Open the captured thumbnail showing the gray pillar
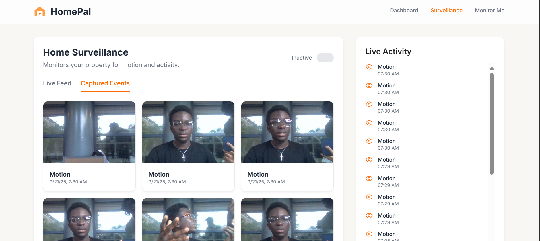This screenshot has height=241, width=540. click(89, 132)
